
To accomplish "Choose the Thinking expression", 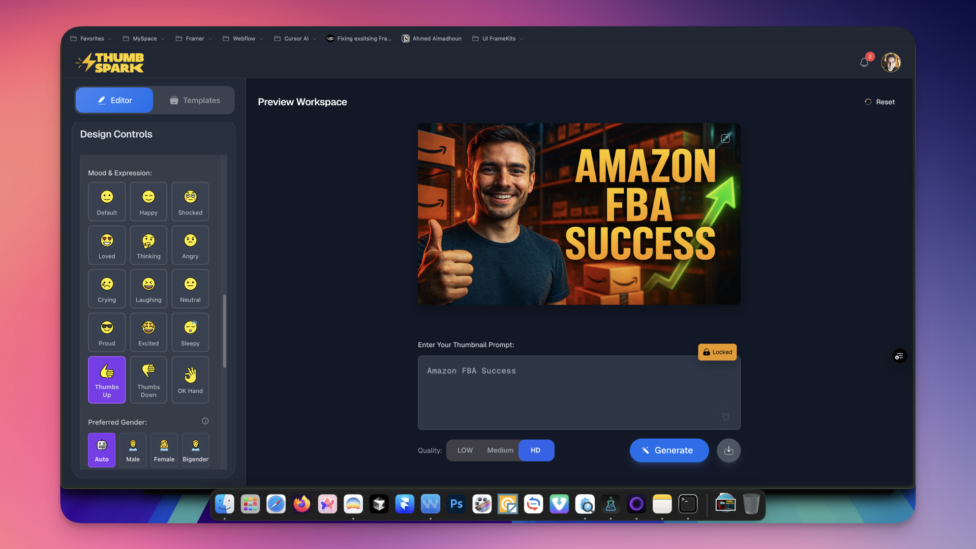I will [148, 246].
